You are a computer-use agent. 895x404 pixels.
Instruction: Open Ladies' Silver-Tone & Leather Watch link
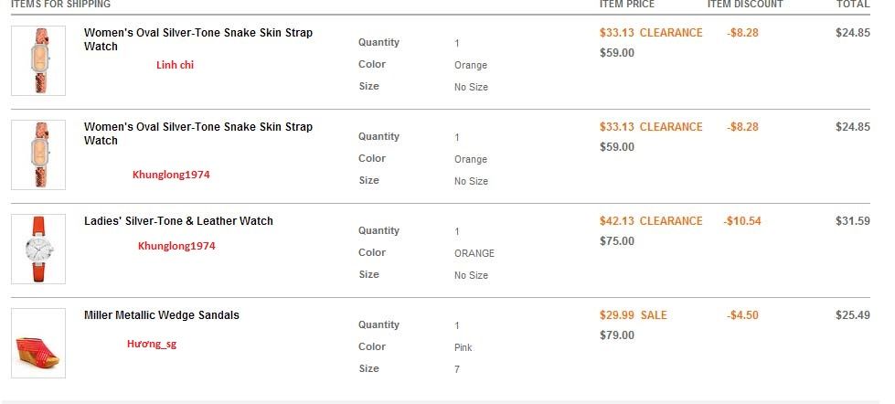click(x=178, y=221)
